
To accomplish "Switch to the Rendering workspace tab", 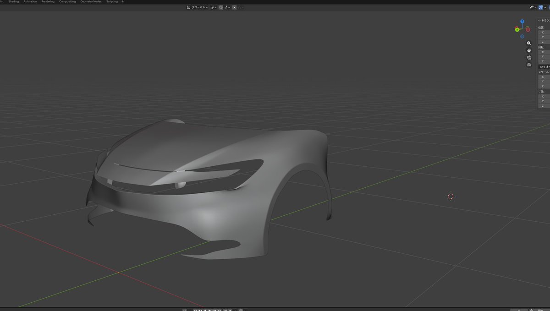I will [48, 2].
